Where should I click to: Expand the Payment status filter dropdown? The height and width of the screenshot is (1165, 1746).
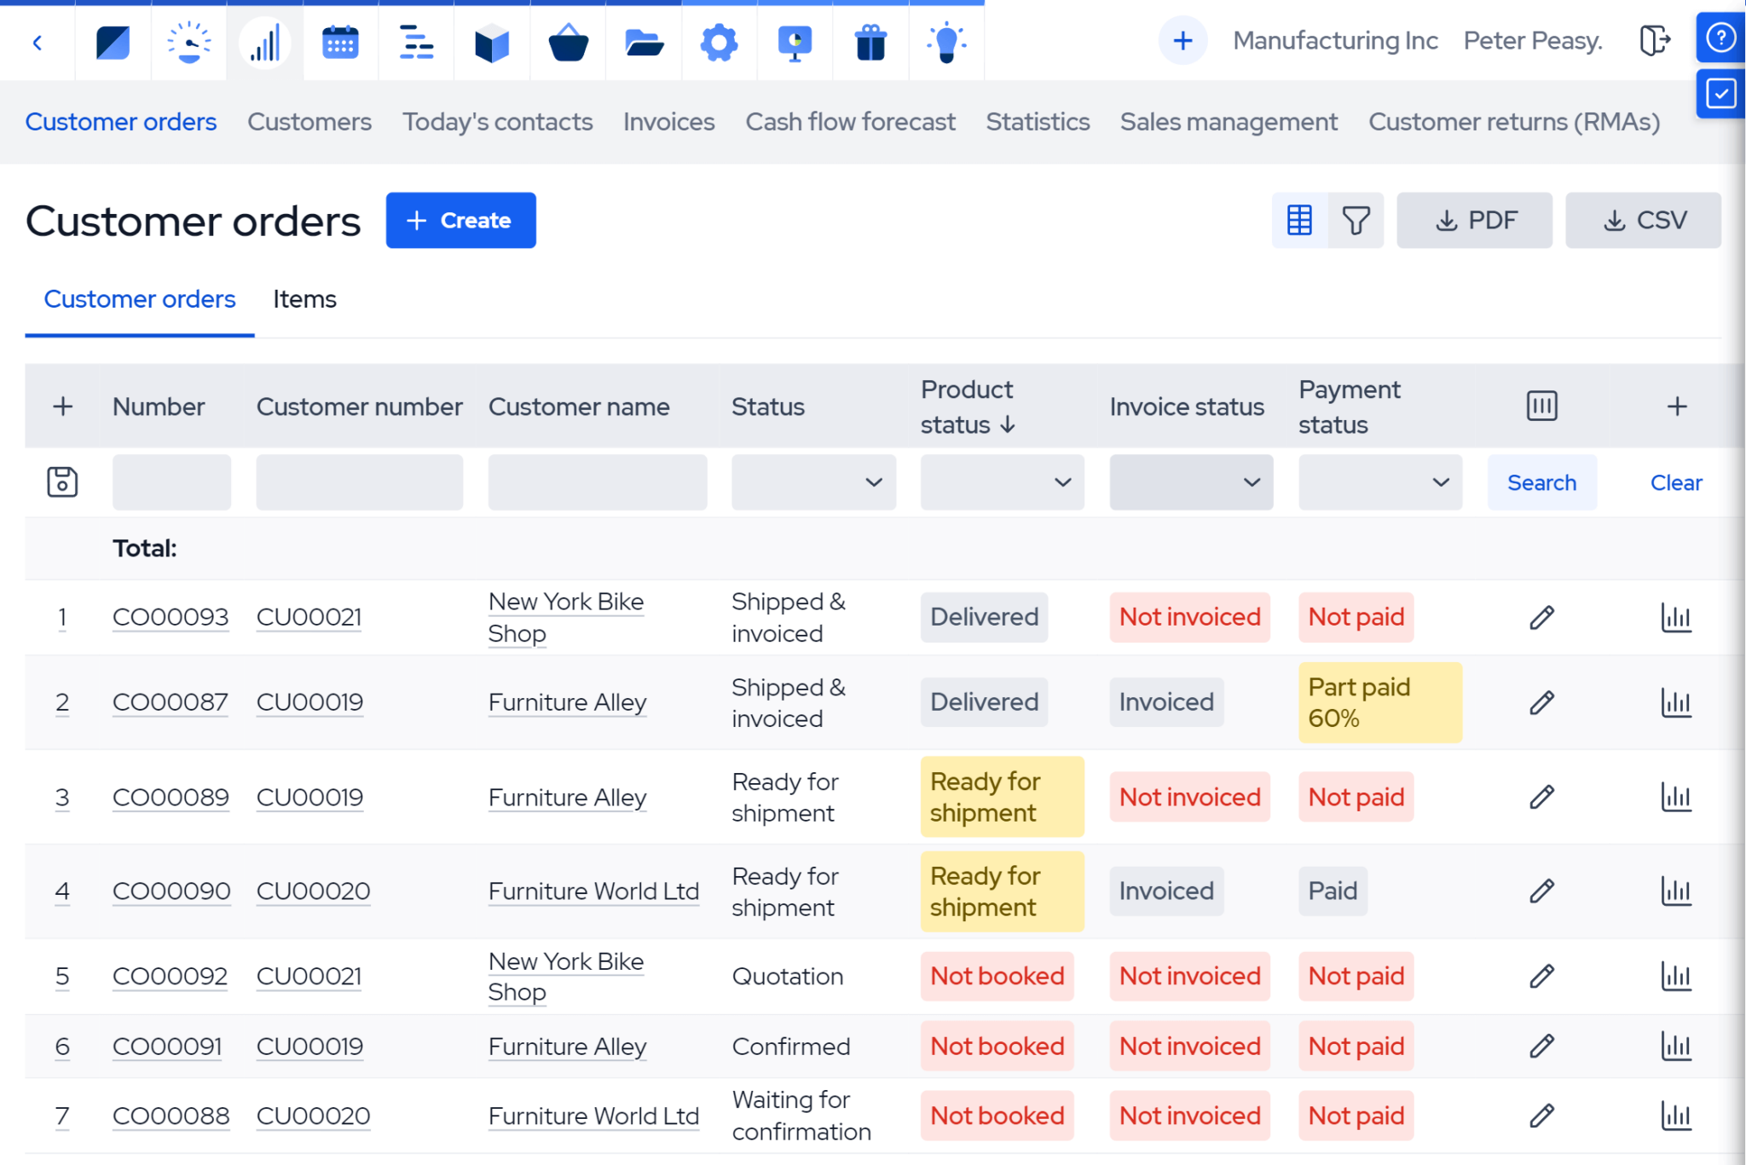click(x=1379, y=482)
